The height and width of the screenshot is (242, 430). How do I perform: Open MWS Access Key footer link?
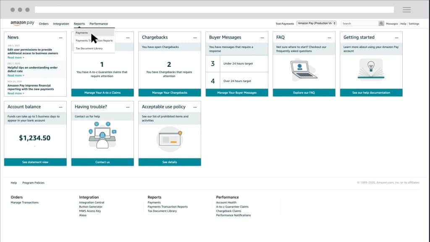click(x=90, y=211)
